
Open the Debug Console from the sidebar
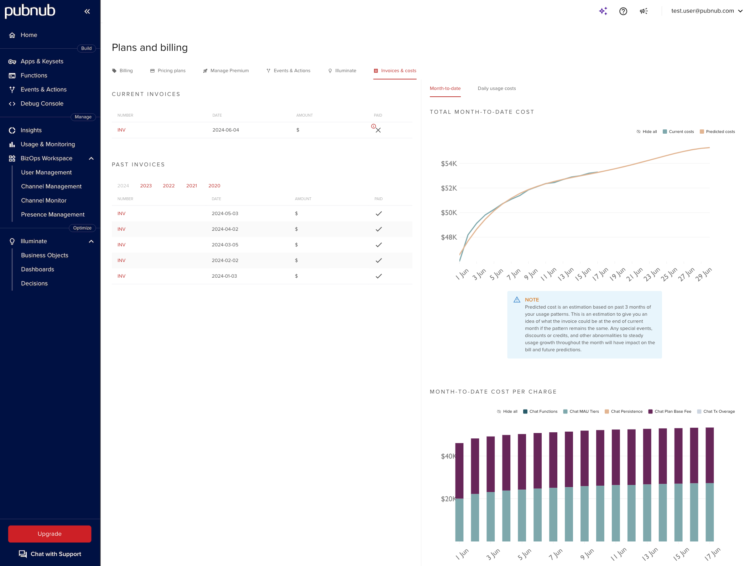[x=42, y=103]
